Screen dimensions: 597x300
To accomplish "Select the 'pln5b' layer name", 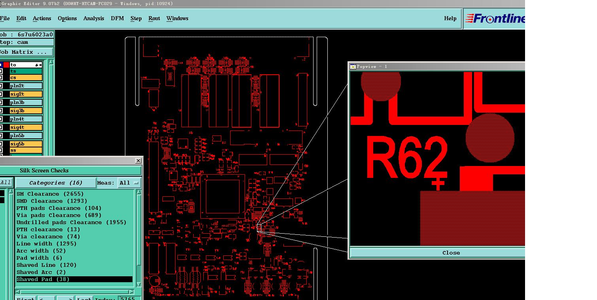I will [26, 136].
